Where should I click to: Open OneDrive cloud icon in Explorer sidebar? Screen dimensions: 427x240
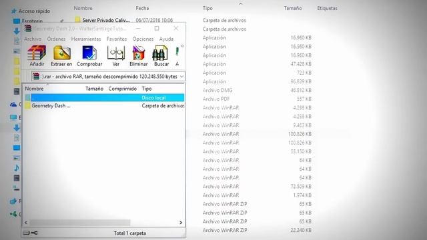click(13, 105)
